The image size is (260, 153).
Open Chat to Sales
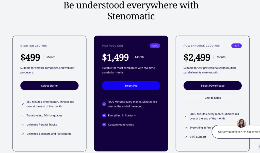point(213,98)
